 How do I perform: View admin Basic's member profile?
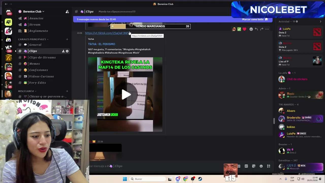300,95
